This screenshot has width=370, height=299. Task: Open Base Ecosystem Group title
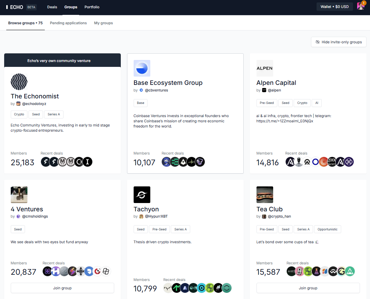tap(168, 83)
